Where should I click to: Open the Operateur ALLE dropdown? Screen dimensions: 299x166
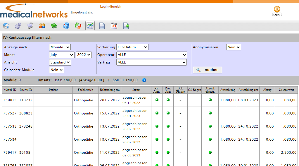pyautogui.click(x=152, y=55)
